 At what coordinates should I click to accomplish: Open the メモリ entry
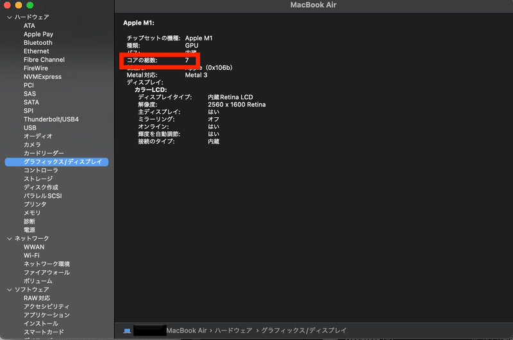[x=32, y=213]
